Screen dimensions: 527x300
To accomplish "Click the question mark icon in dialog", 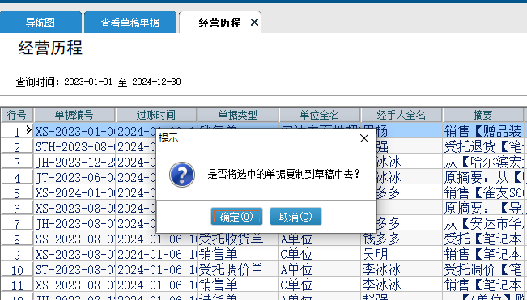I will pyautogui.click(x=182, y=175).
